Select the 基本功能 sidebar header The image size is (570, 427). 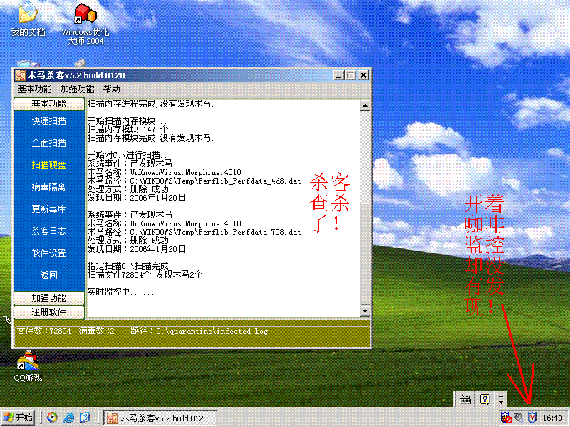click(48, 104)
